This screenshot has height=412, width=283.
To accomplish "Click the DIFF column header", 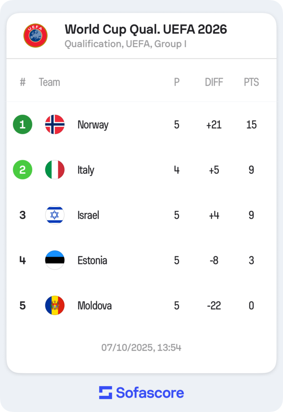I will (214, 82).
